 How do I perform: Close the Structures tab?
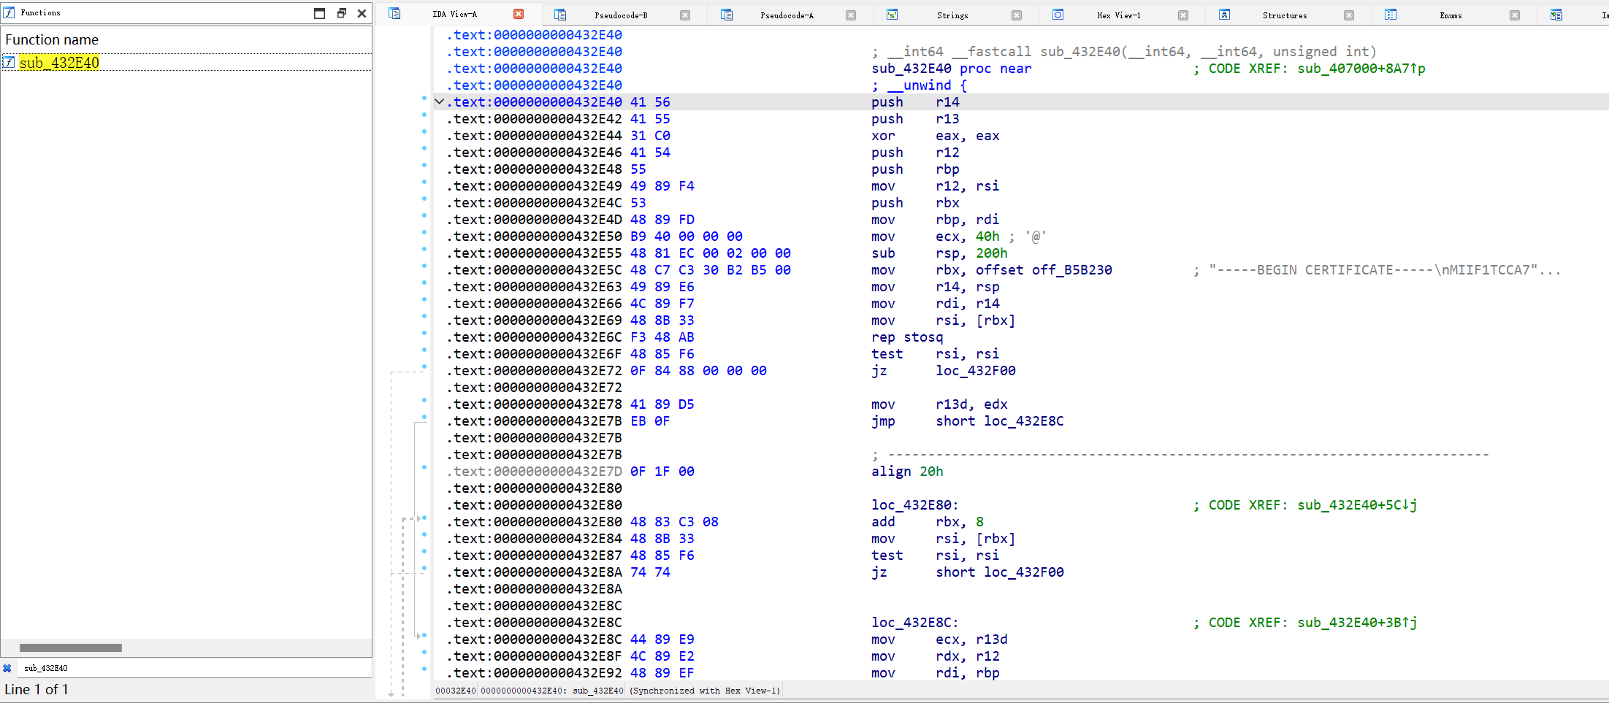coord(1349,15)
